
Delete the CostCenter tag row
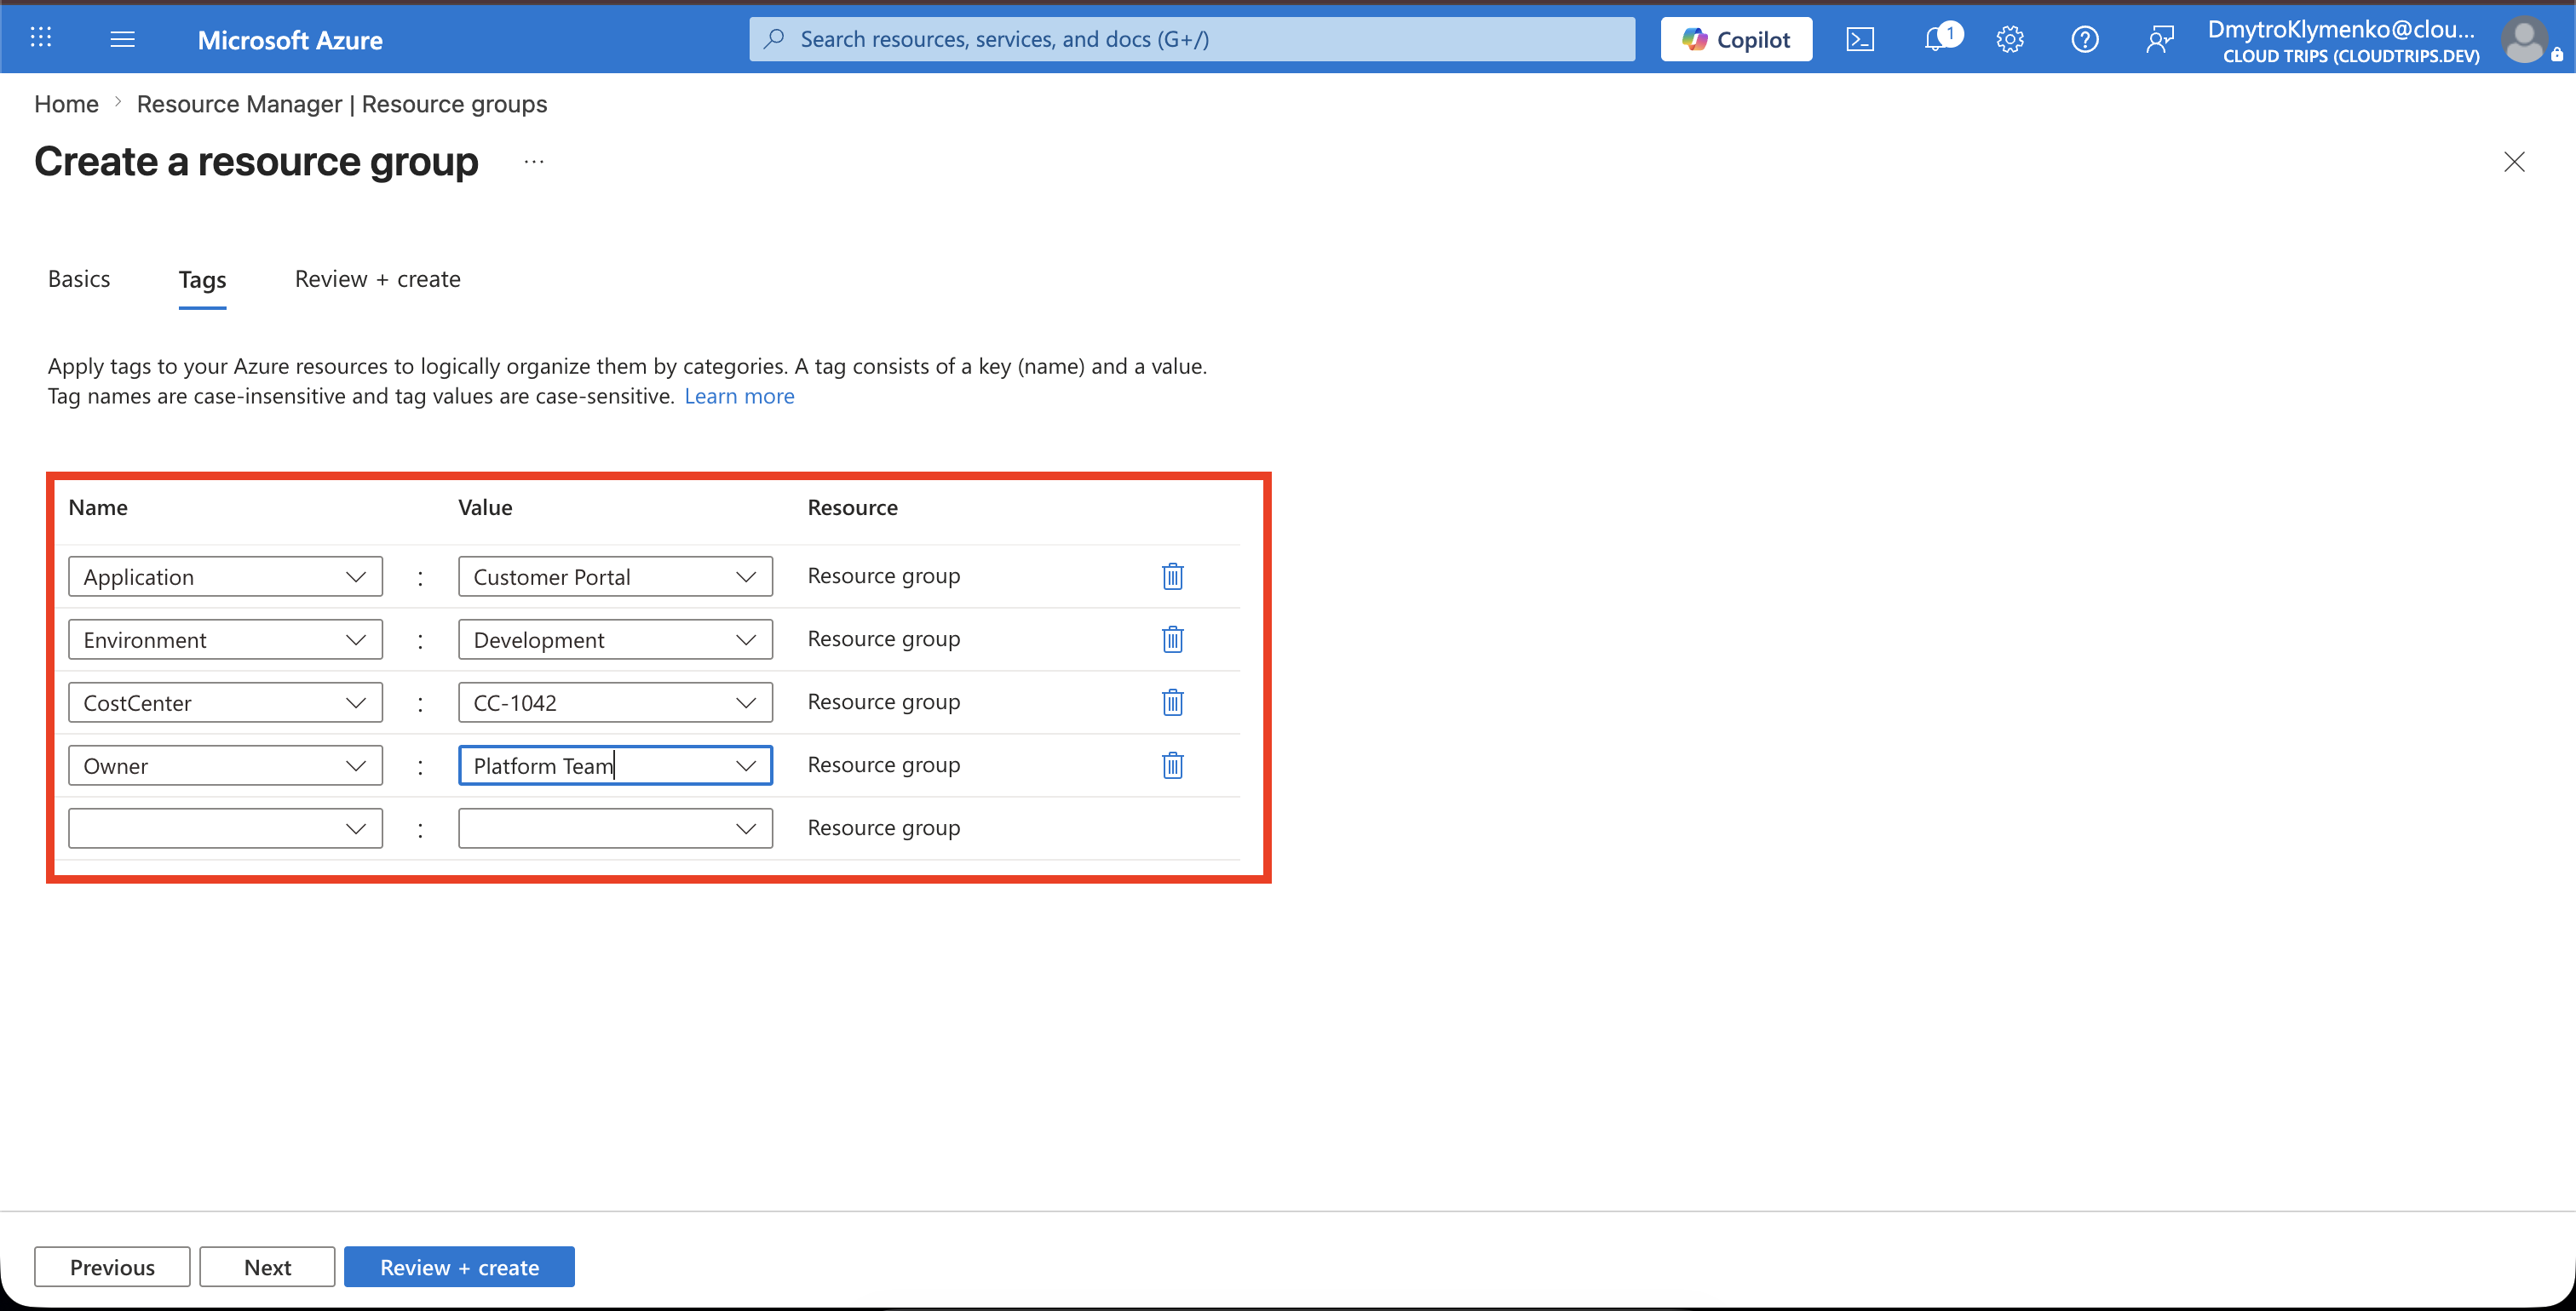[x=1172, y=702]
